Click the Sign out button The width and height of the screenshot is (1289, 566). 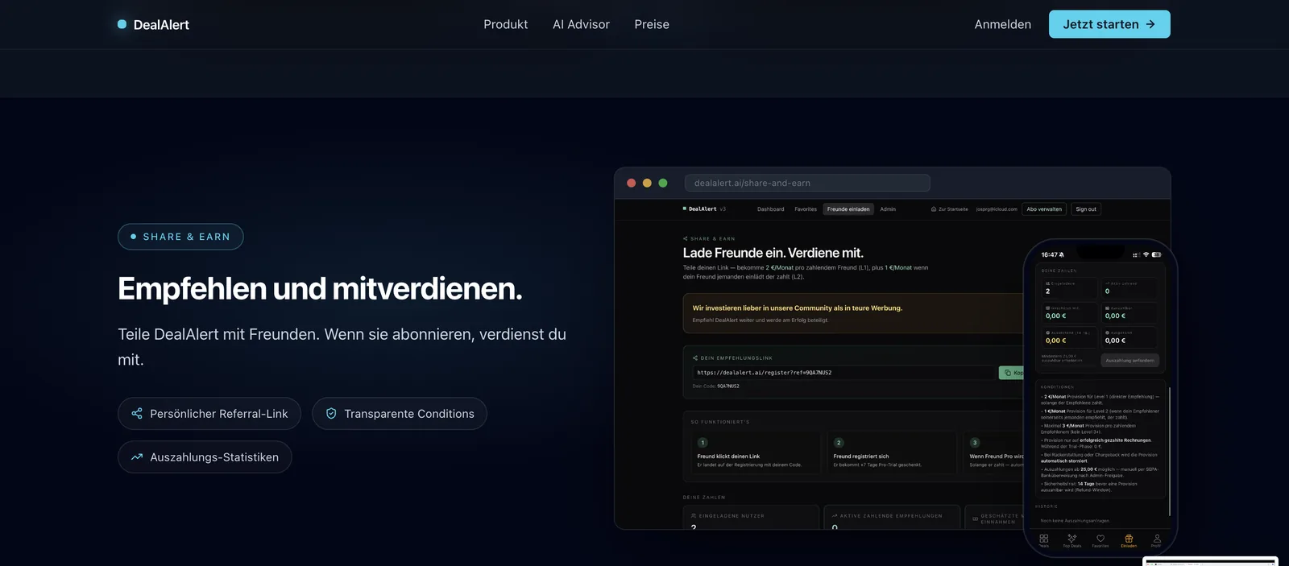[x=1086, y=209]
